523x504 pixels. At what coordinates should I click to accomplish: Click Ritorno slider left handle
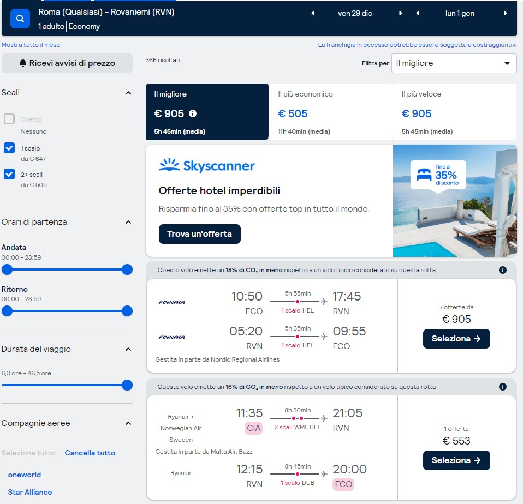(7, 311)
